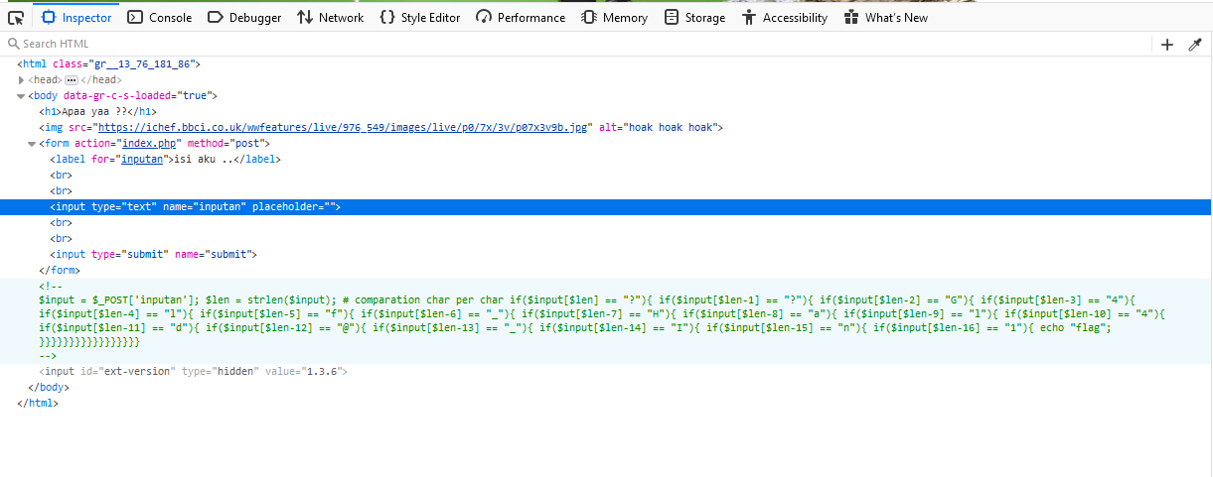This screenshot has width=1213, height=477.
Task: Select the closing body tag
Action: pyautogui.click(x=48, y=387)
